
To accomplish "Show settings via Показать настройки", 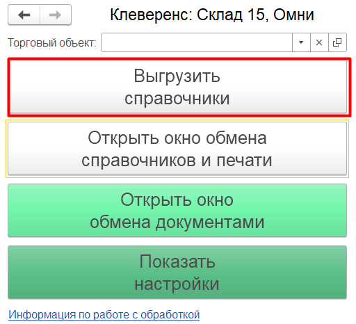I will (177, 273).
